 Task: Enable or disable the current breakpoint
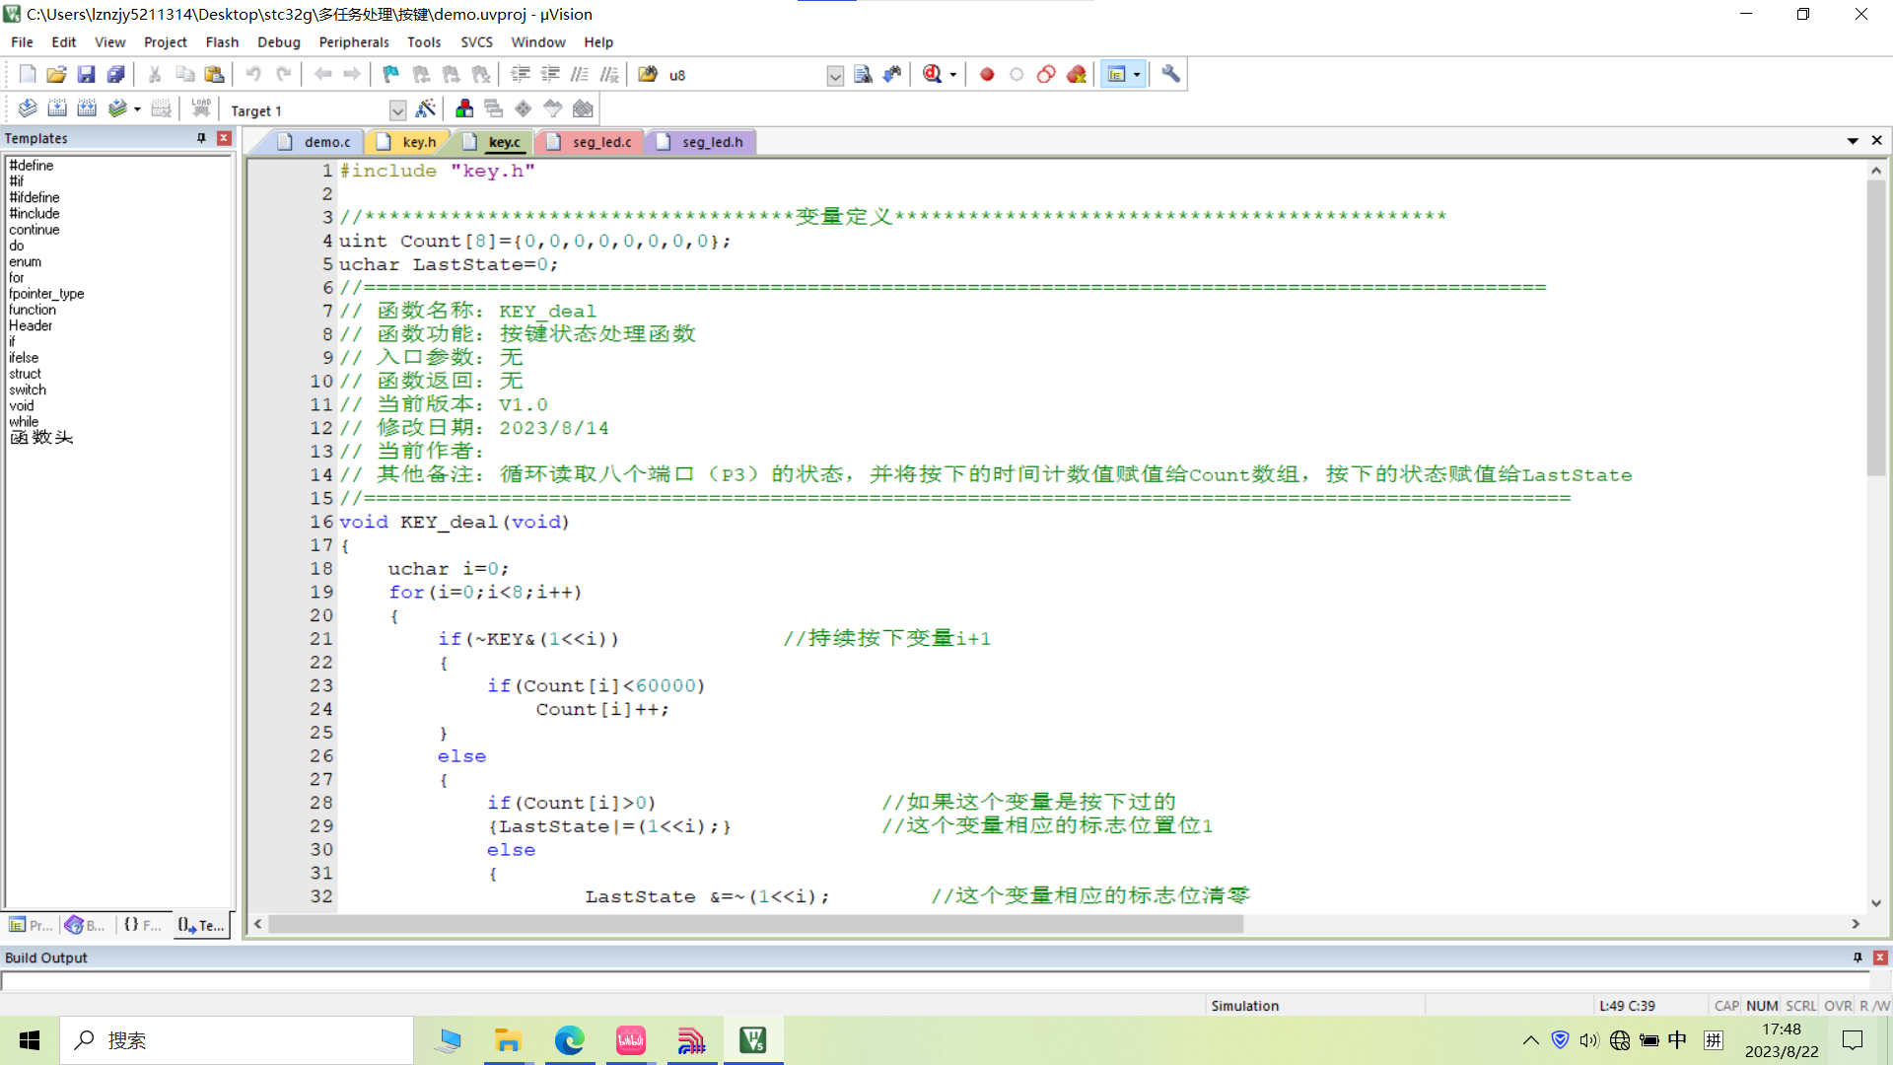tap(1017, 74)
